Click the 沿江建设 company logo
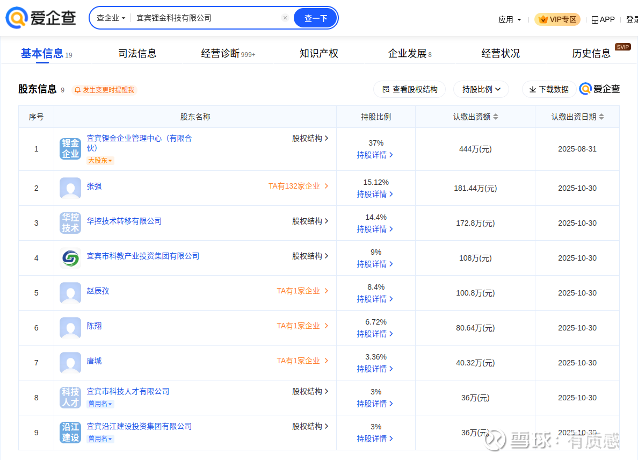The width and height of the screenshot is (638, 460). [x=70, y=433]
